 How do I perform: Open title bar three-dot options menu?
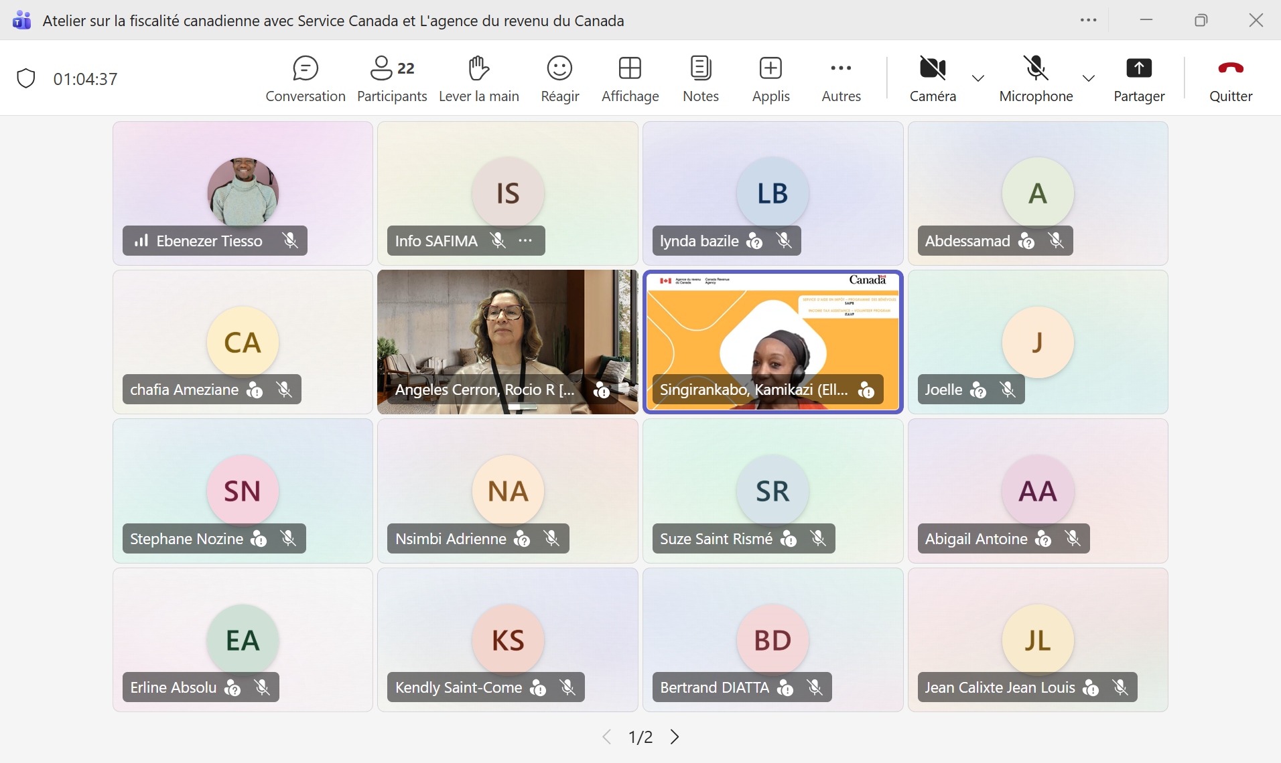click(x=1088, y=20)
